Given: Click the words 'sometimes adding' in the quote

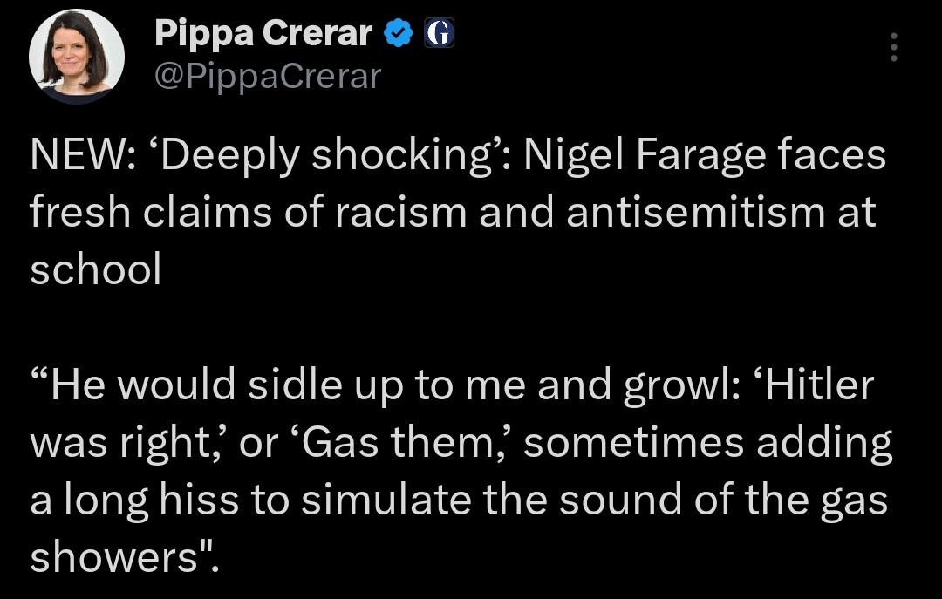Looking at the screenshot, I should 706,443.
